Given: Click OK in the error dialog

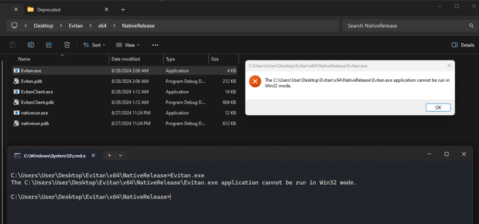Looking at the screenshot, I should click(x=438, y=107).
